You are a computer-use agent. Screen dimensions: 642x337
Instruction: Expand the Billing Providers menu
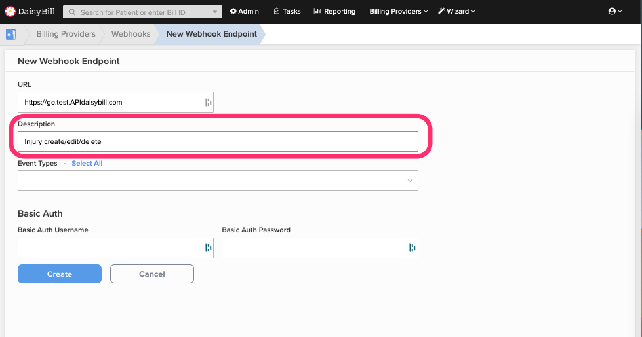click(x=399, y=11)
